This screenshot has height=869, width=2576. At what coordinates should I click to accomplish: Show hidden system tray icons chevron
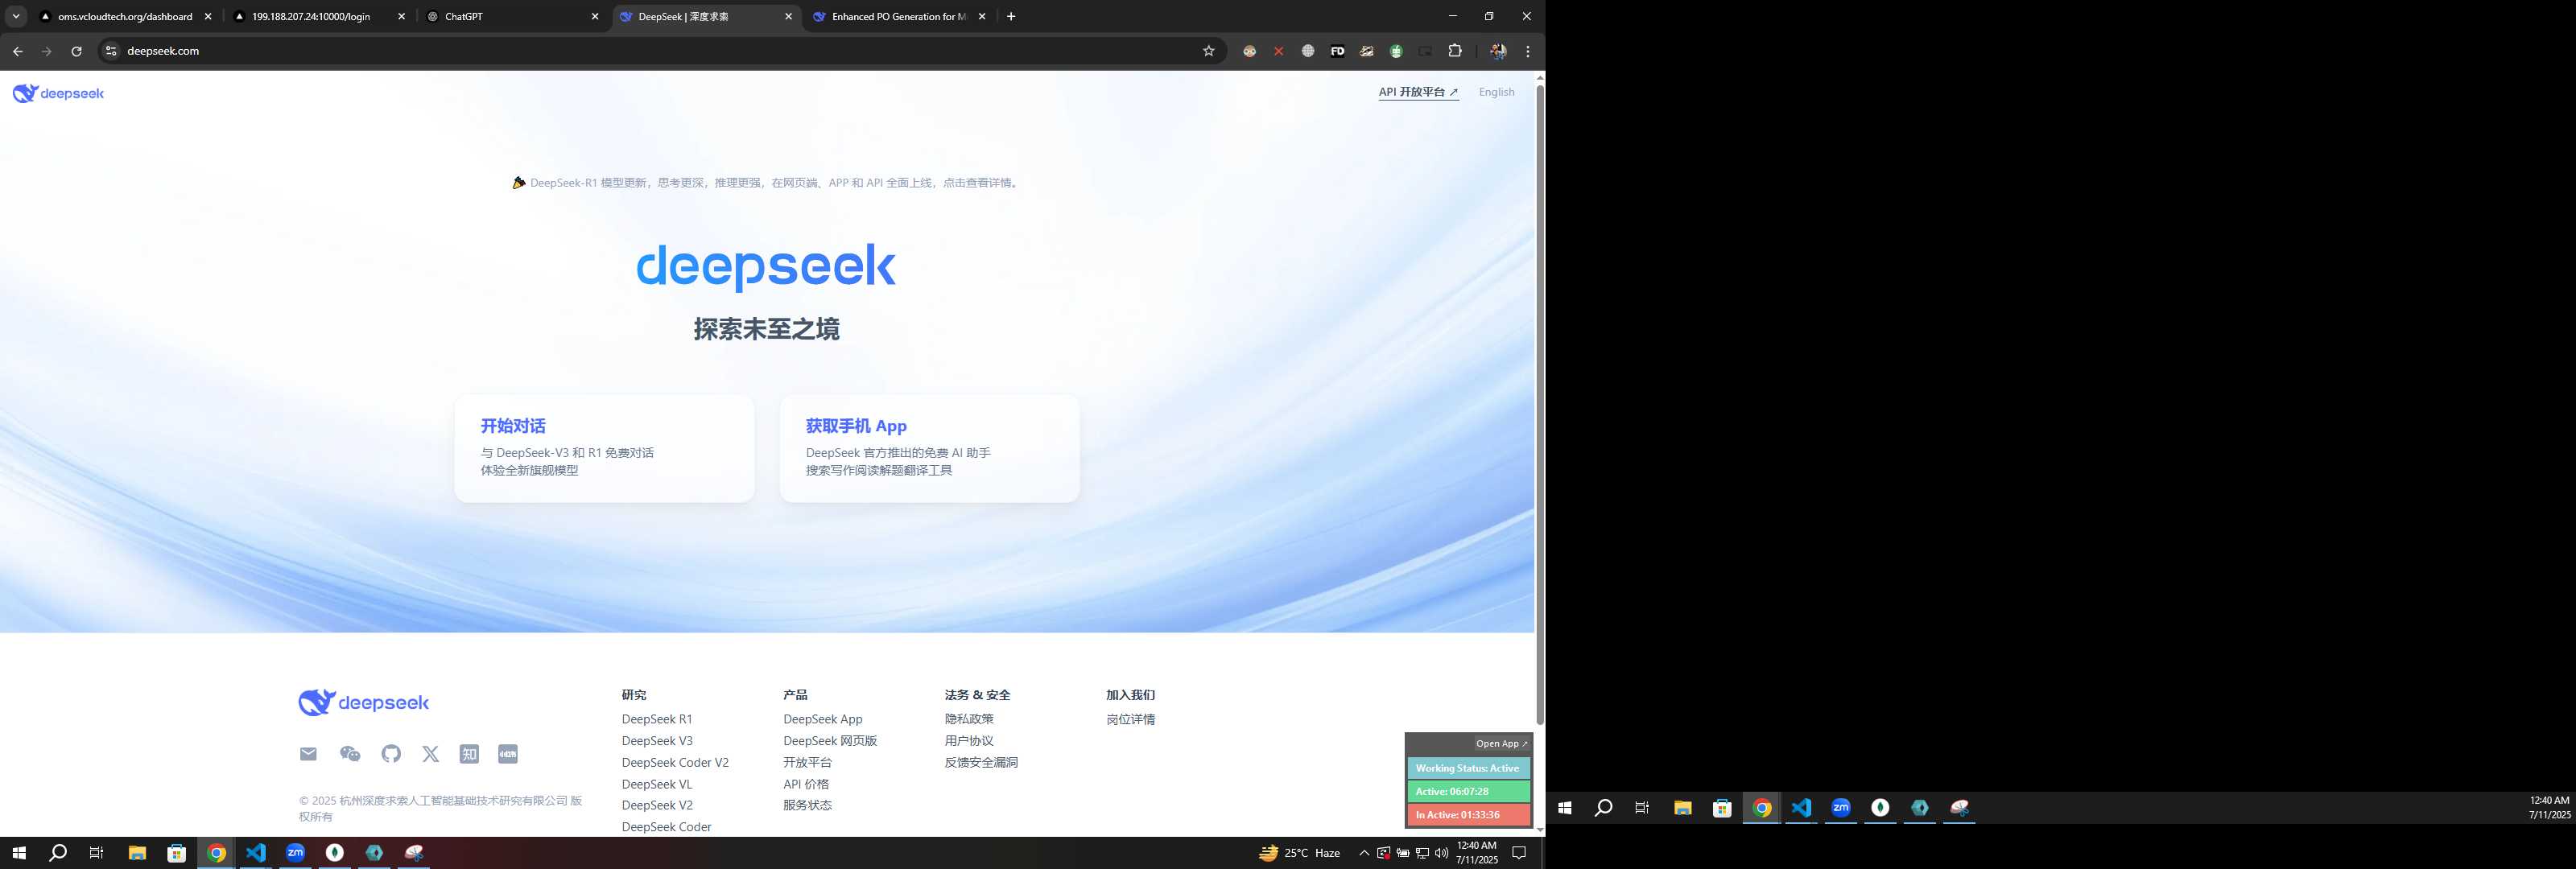click(1364, 853)
